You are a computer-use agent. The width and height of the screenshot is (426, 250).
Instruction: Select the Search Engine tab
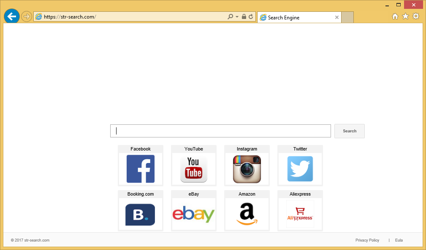click(x=296, y=17)
